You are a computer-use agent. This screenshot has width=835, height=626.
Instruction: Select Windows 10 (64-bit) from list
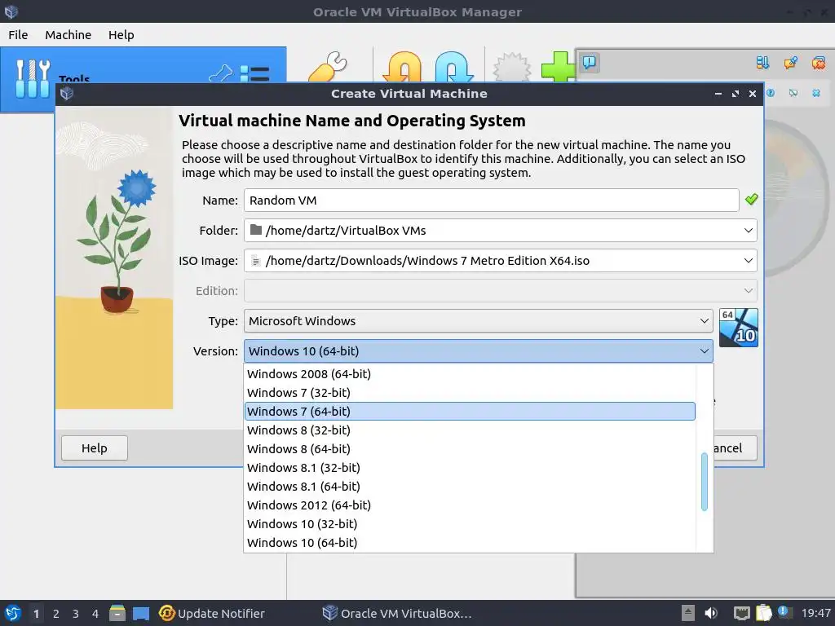tap(470, 543)
